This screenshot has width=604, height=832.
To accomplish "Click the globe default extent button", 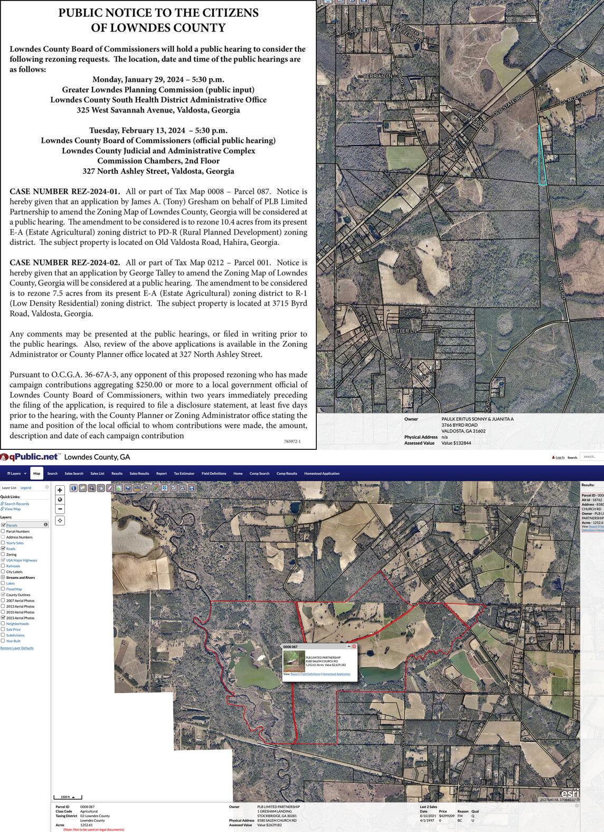I will click(x=60, y=500).
